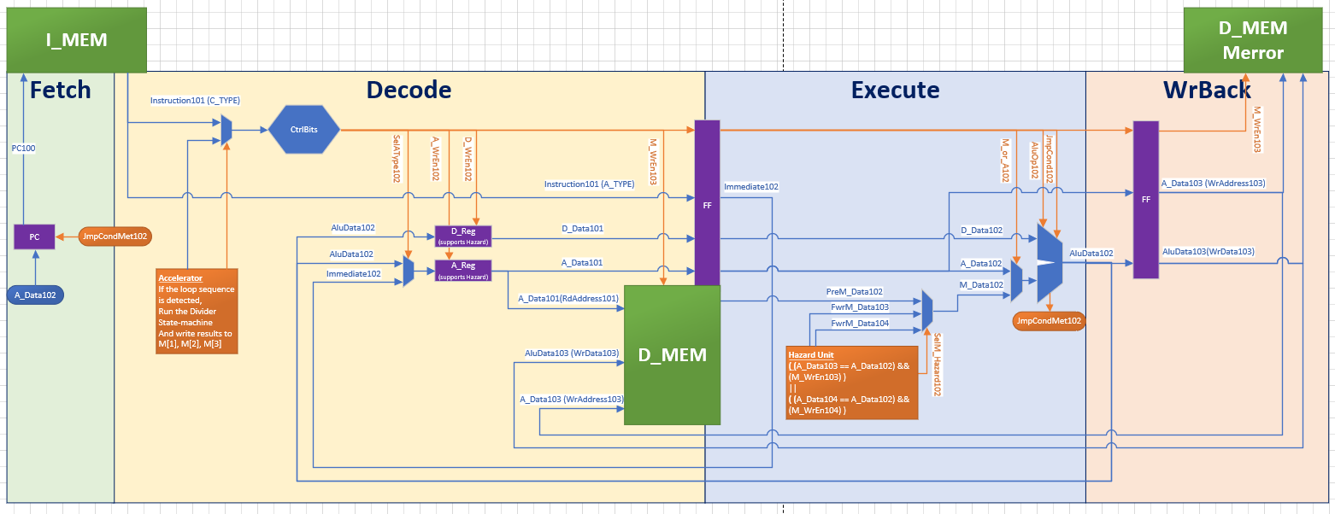Screen dimensions: 1335x514
Task: Click the Immediate102 label in Execute stage
Action: (751, 186)
